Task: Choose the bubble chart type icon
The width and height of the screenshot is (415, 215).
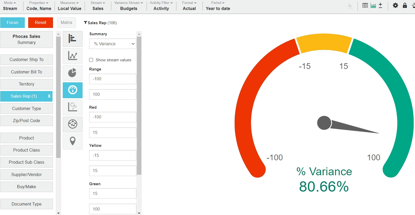Action: coord(73,107)
